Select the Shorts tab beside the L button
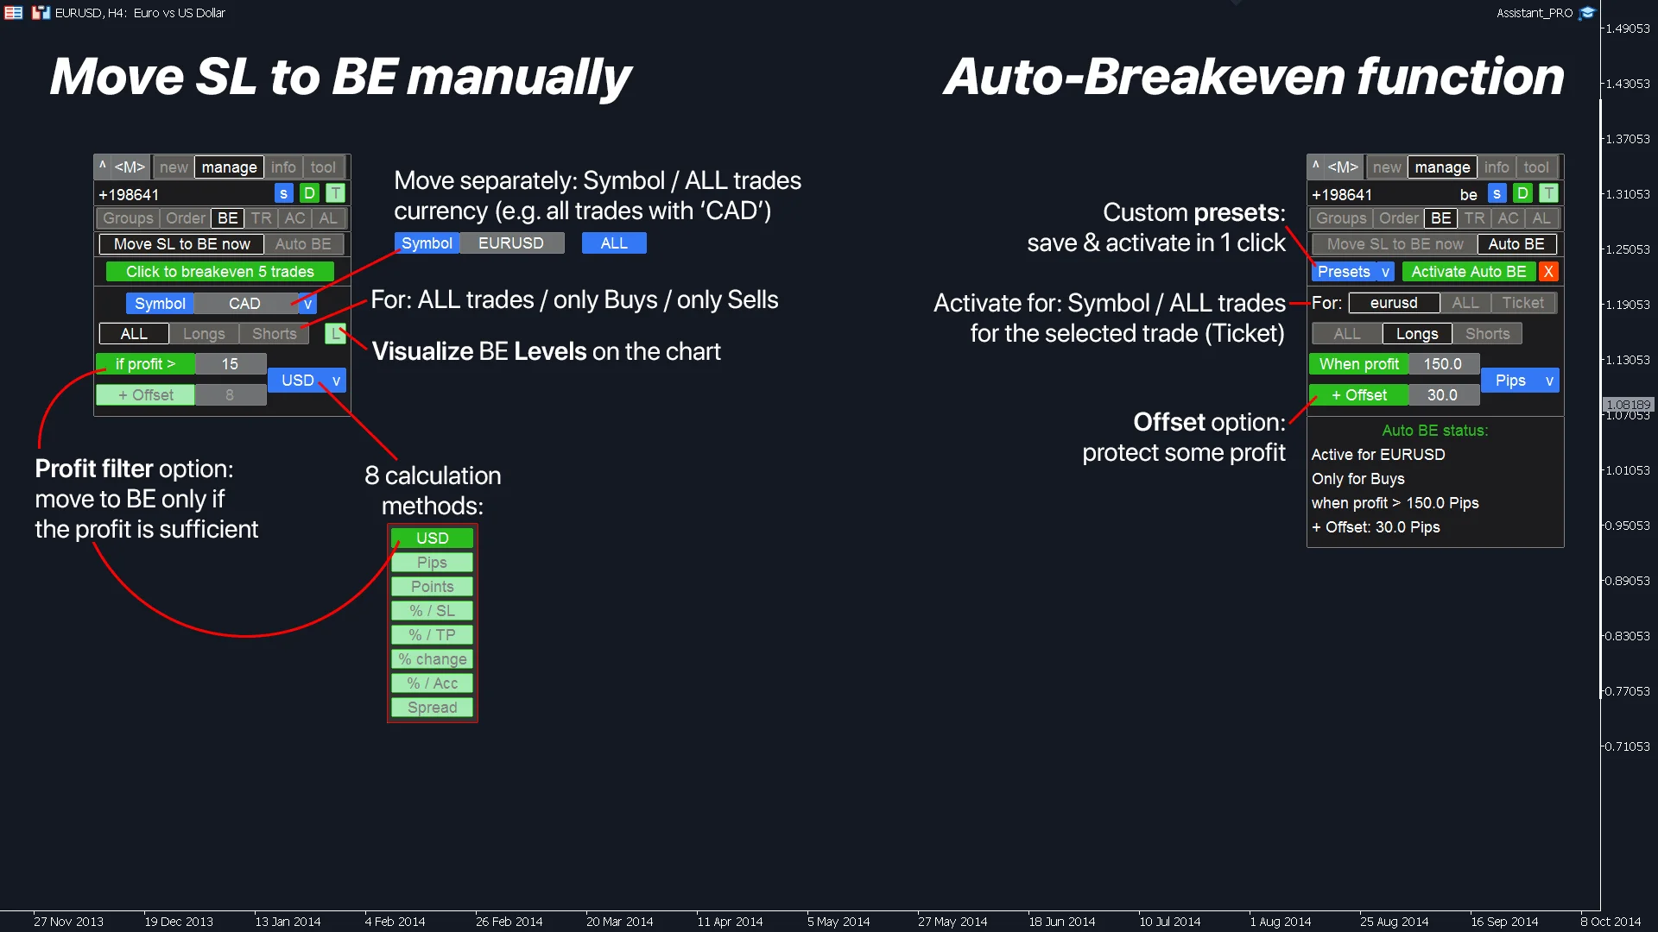Image resolution: width=1658 pixels, height=932 pixels. (274, 334)
